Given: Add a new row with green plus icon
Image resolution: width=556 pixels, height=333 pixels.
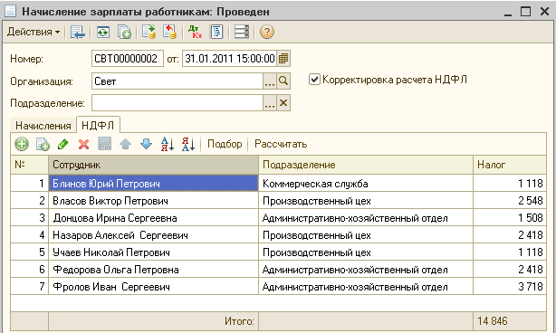Looking at the screenshot, I should click(x=22, y=144).
